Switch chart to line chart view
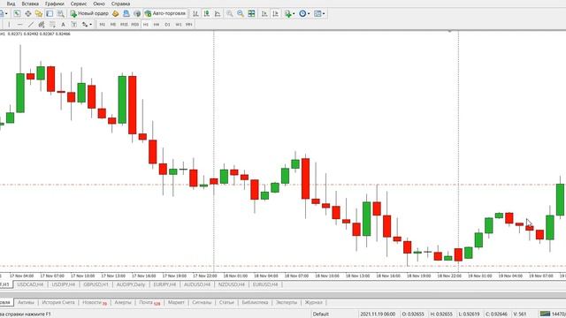The width and height of the screenshot is (566, 318). point(218,14)
